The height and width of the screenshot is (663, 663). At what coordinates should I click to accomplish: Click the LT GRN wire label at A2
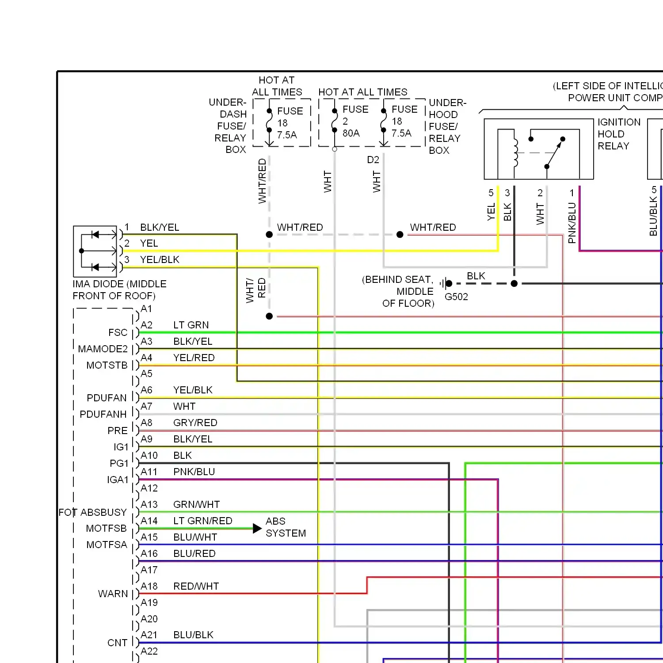(x=191, y=325)
